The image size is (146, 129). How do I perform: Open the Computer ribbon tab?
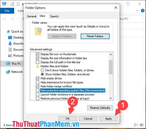point(20,11)
